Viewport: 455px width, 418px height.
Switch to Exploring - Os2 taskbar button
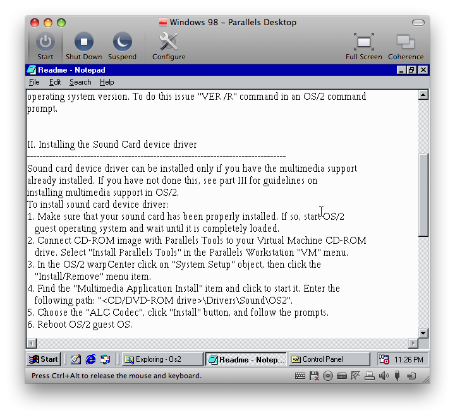click(x=162, y=359)
